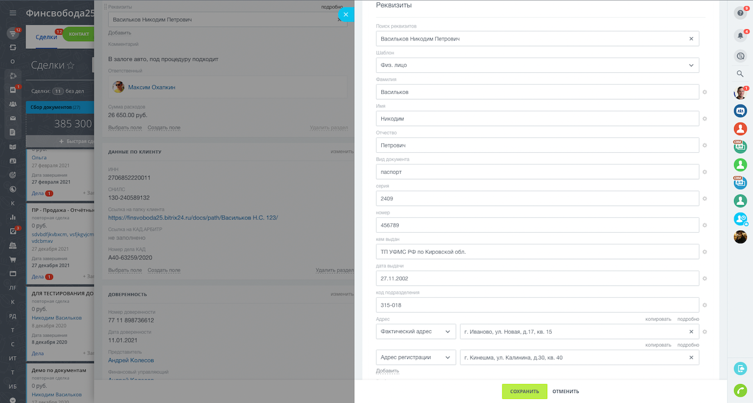Click into the Отчество field
Screen dimensions: 753x403
(x=537, y=145)
